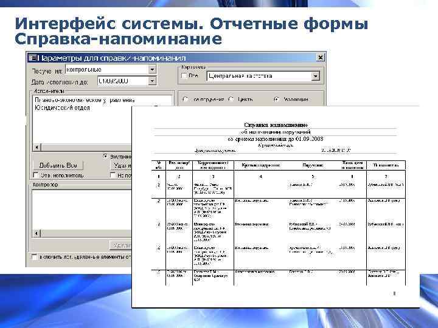
Task: Select Правово-экономическое управление in Исполнители list
Action: [85, 100]
